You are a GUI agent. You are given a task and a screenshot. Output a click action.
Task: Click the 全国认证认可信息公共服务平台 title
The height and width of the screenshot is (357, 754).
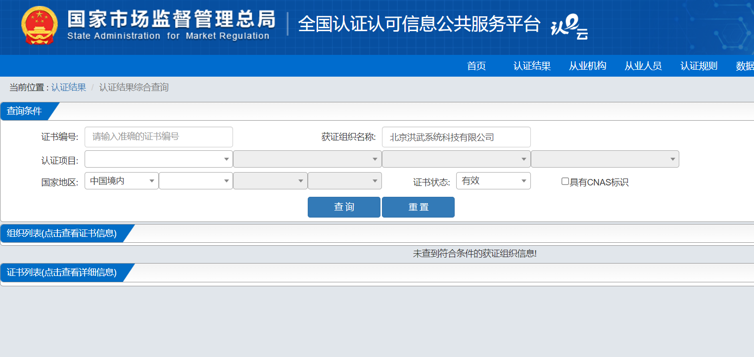tap(419, 24)
